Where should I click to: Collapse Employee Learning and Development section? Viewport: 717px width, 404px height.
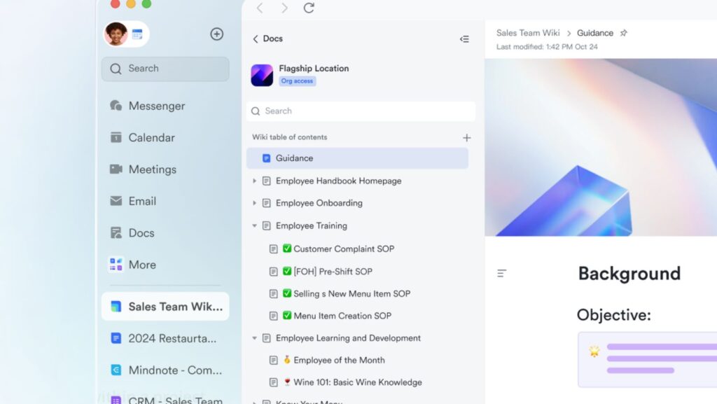pyautogui.click(x=254, y=338)
